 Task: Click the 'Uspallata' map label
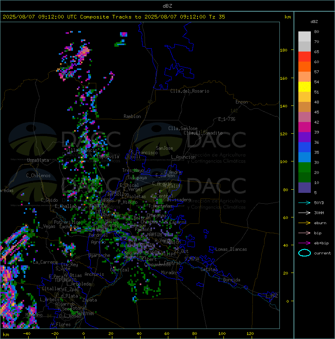click(x=38, y=160)
